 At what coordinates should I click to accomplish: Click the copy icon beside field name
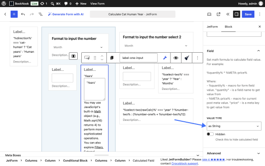click(112, 58)
